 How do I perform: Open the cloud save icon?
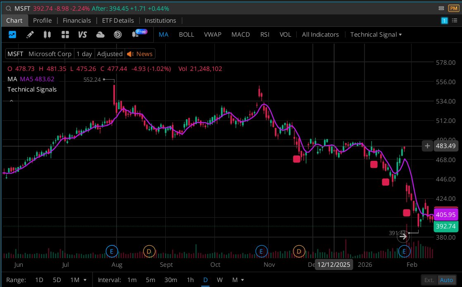(100, 35)
